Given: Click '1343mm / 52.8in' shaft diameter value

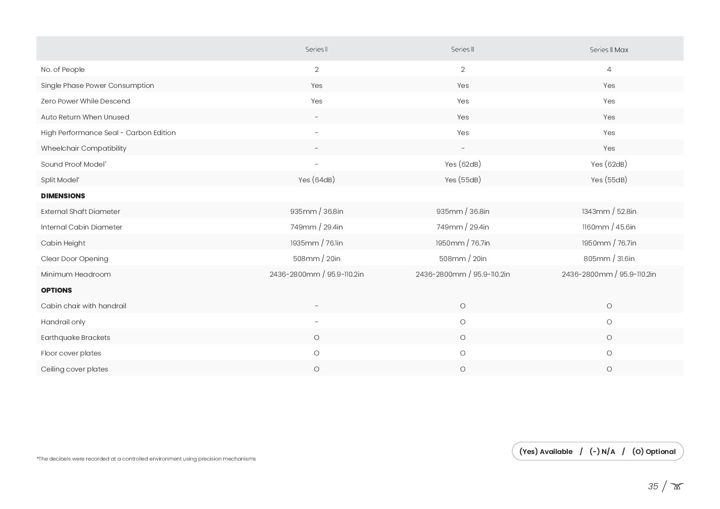Looking at the screenshot, I should click(609, 211).
